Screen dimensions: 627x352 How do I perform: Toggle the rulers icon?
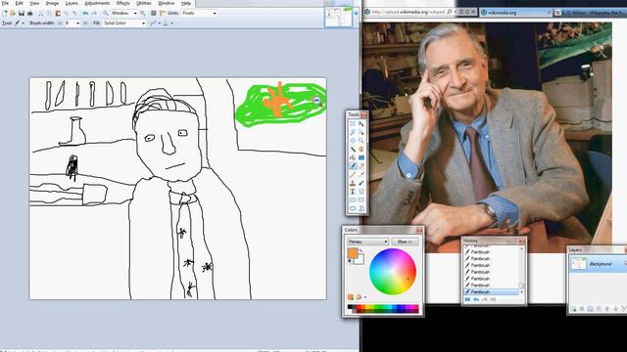point(162,13)
